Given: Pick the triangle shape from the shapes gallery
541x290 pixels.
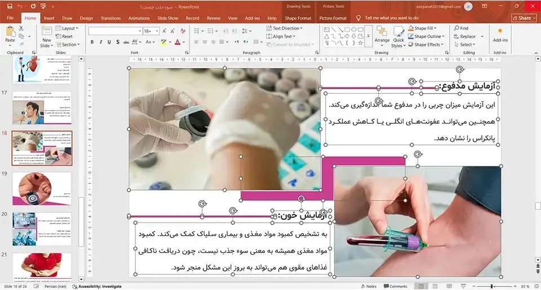Looking at the screenshot, I should point(326,36).
